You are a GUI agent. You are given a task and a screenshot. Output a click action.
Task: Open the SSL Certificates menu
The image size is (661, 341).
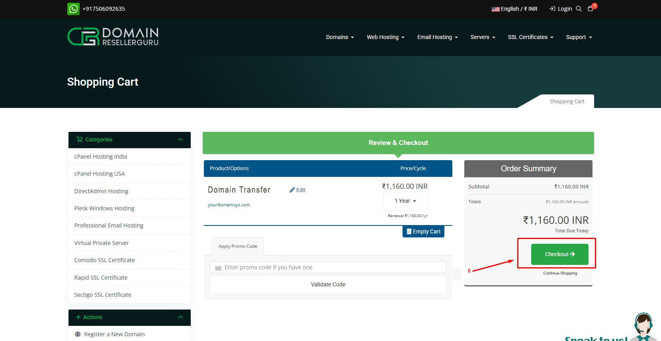(x=530, y=37)
